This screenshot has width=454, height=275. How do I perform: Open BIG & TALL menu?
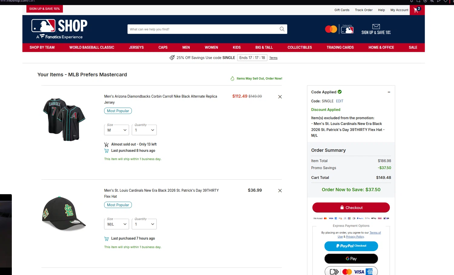coord(264,47)
